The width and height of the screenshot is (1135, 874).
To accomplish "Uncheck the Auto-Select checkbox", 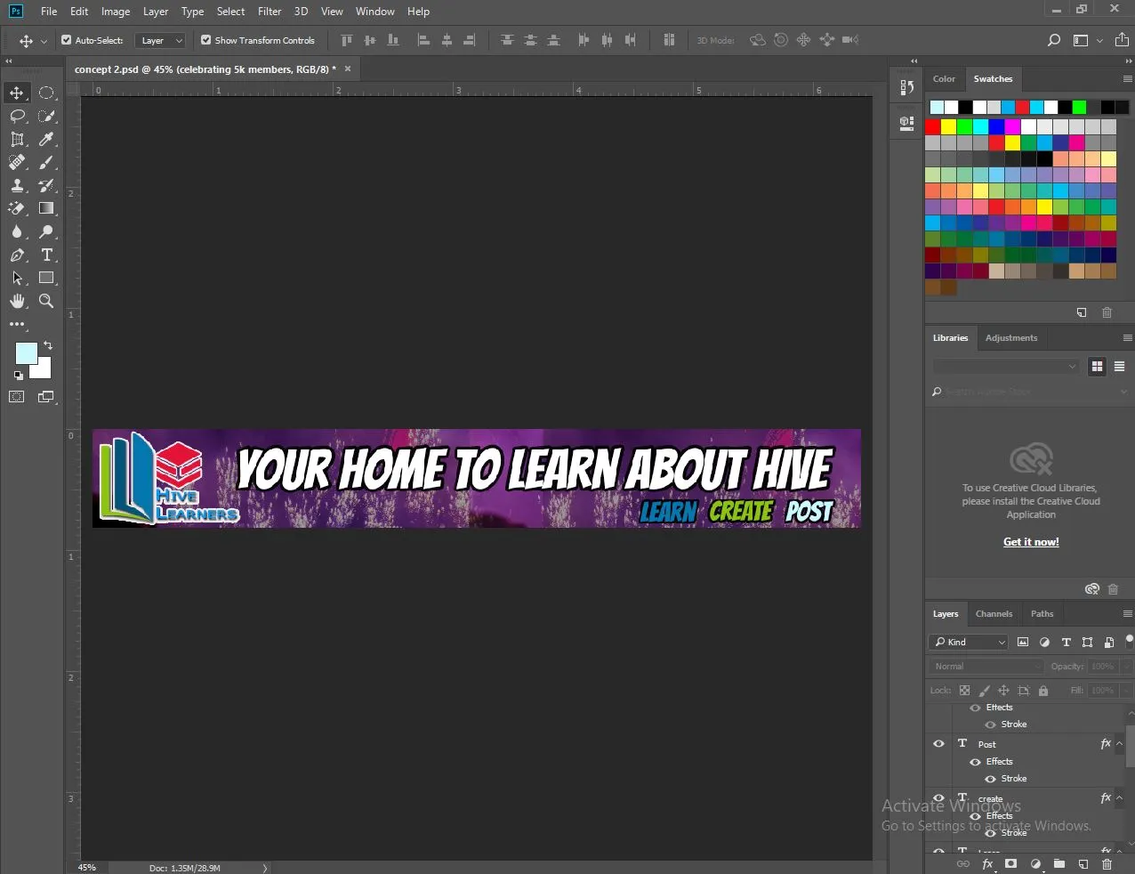I will coord(67,40).
